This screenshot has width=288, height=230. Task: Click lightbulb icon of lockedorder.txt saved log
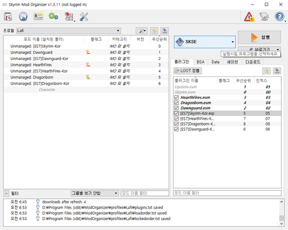point(38,218)
